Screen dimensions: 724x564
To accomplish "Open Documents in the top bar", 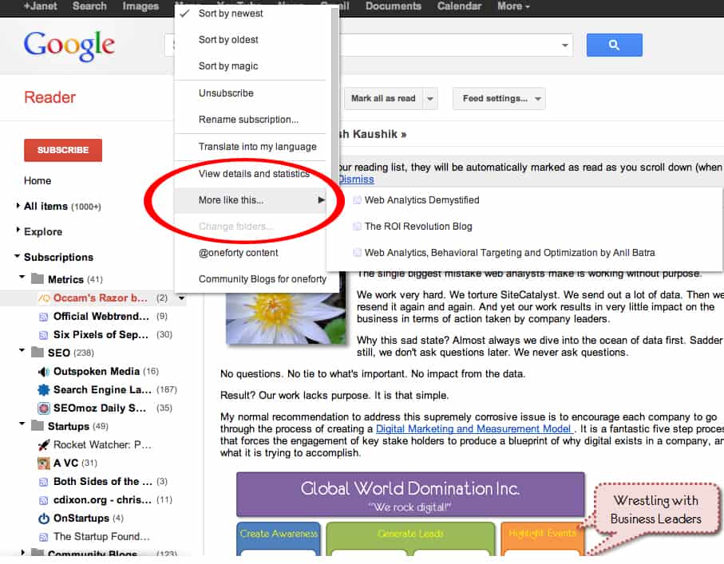I will 393,6.
